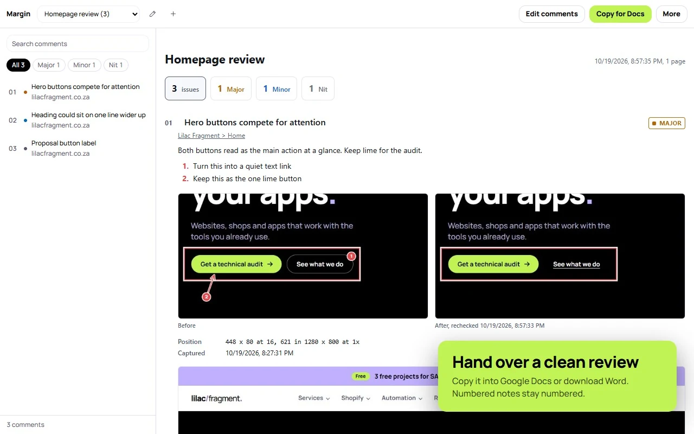Screen dimensions: 694x434
Task: Filter comments by Nit 1
Action: [x=115, y=65]
